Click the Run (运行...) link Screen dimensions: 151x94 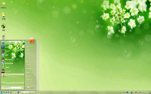coord(27,83)
